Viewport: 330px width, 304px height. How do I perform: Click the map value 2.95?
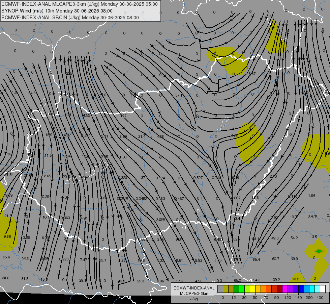tap(104, 157)
